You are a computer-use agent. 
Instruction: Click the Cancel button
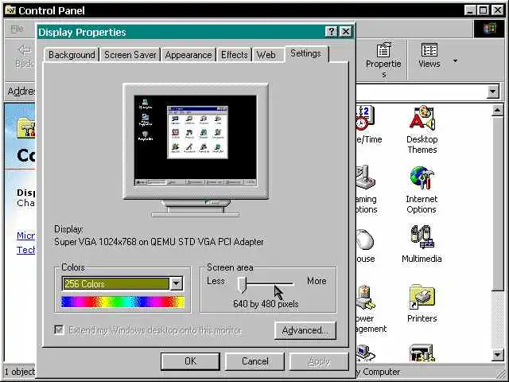254,361
